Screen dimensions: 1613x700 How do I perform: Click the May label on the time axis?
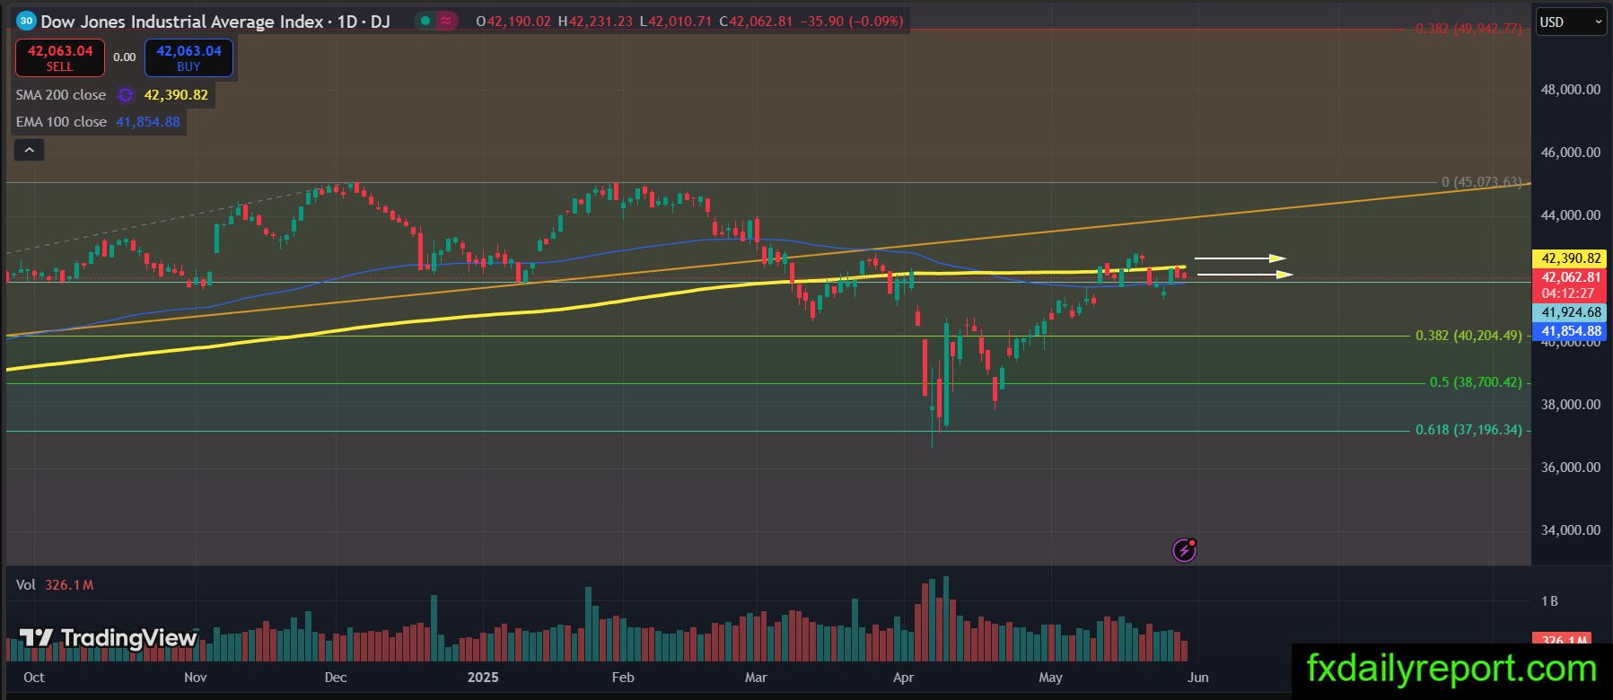(x=1050, y=678)
